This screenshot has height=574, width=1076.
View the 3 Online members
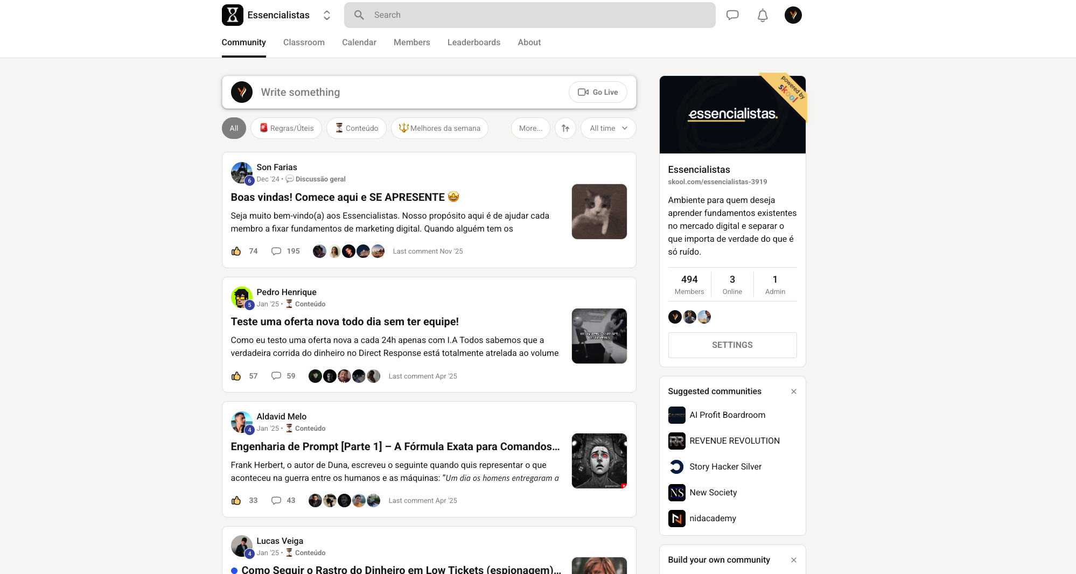point(732,284)
